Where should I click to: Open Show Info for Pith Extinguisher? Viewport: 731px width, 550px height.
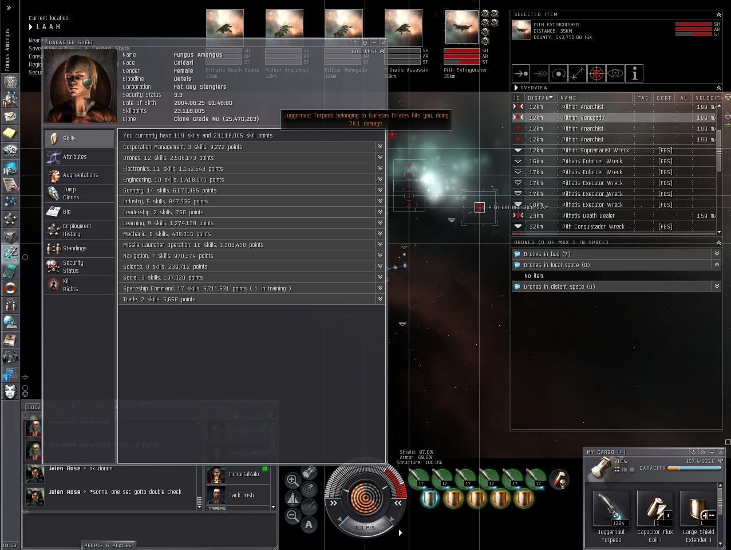pos(634,73)
